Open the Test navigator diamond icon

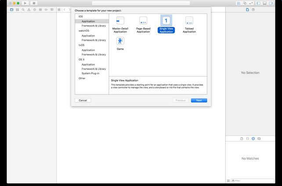(x=35, y=10)
